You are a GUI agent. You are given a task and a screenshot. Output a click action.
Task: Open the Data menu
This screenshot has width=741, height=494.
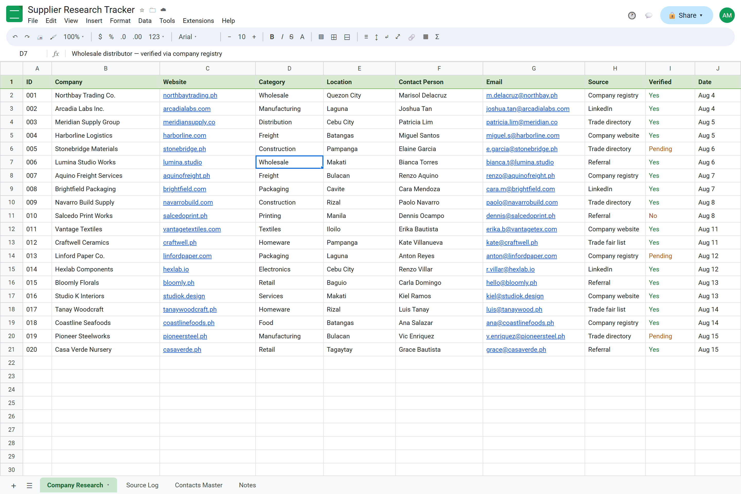(x=145, y=21)
